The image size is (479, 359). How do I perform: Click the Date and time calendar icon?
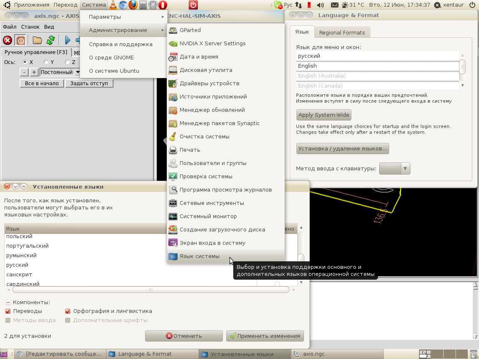[173, 57]
